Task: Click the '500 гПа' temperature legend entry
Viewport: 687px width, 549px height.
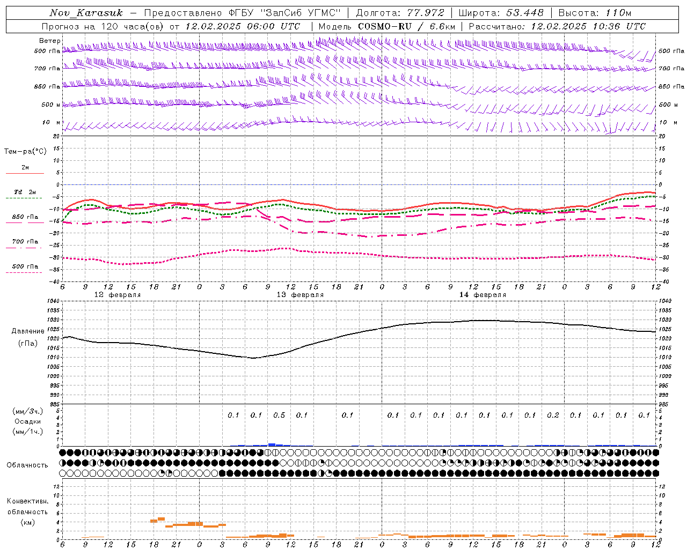Action: (x=25, y=266)
